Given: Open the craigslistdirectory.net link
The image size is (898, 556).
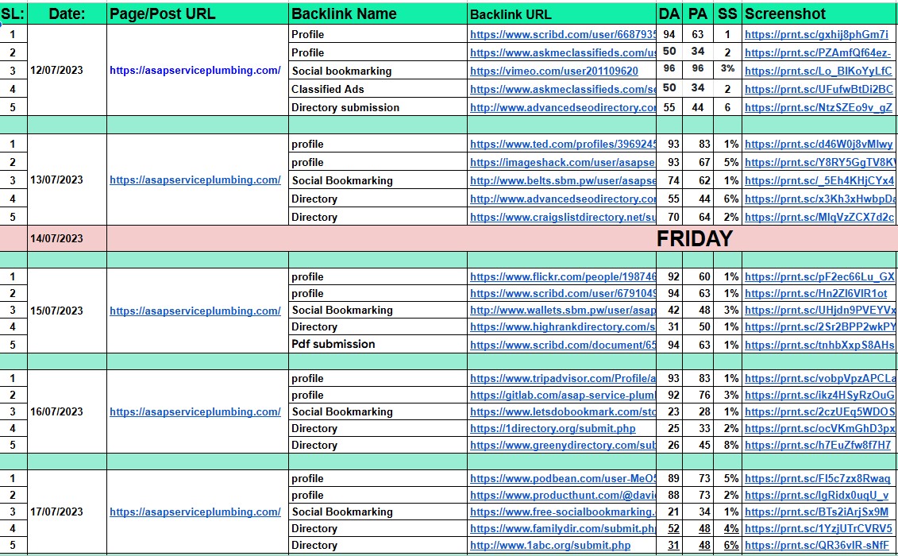Looking at the screenshot, I should [x=562, y=218].
